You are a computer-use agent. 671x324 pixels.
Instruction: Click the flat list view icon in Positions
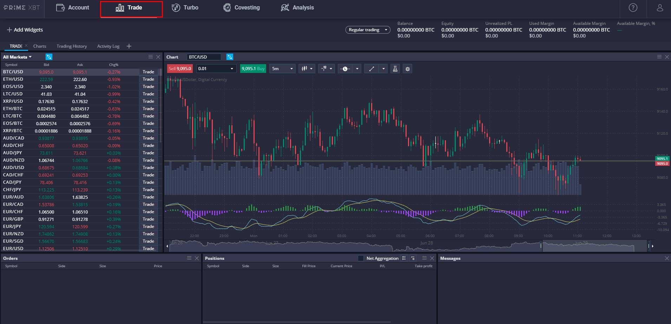coord(404,258)
